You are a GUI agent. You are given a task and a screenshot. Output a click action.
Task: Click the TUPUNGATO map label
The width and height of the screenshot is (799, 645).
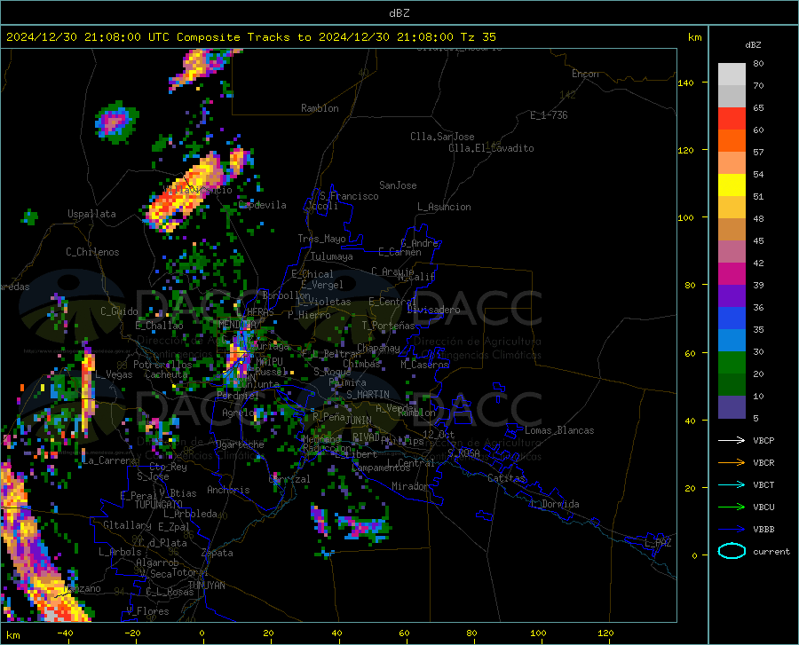point(159,505)
